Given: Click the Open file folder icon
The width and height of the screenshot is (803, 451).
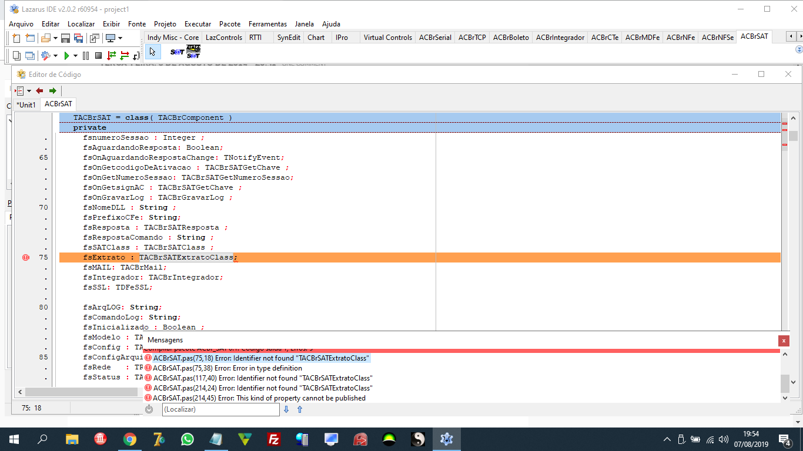Looking at the screenshot, I should (x=46, y=38).
